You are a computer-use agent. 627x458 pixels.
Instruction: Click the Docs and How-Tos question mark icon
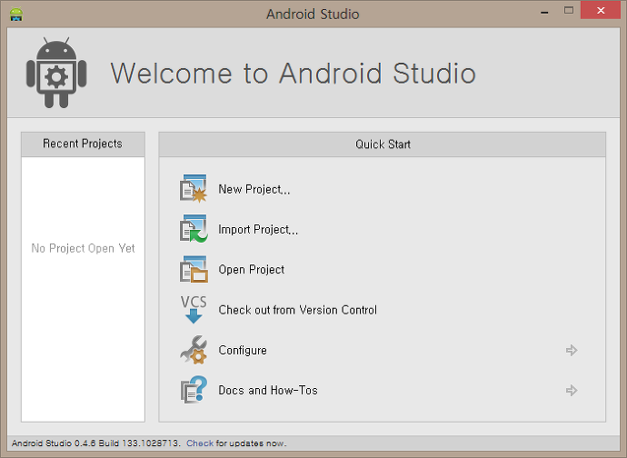point(194,390)
